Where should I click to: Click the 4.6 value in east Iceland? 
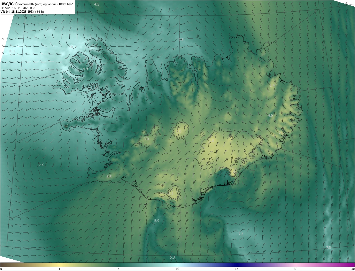[x=270, y=115]
